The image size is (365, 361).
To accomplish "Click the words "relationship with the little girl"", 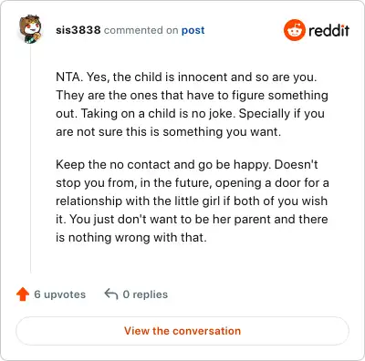I will click(136, 201).
